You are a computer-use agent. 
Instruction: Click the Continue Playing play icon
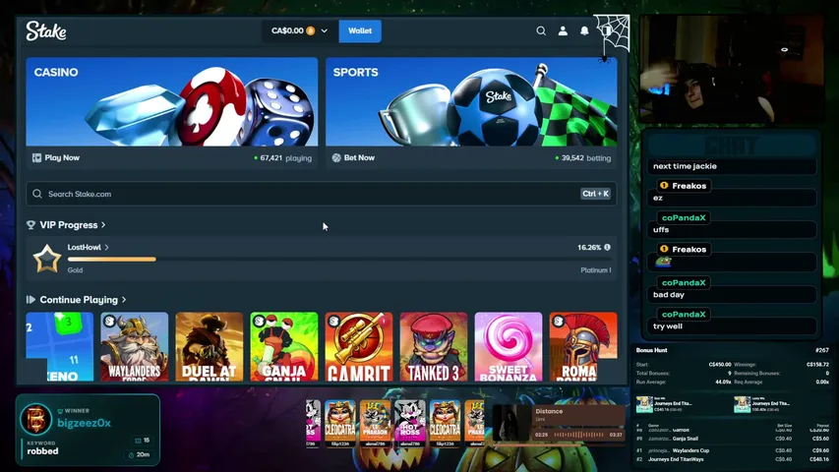point(31,300)
